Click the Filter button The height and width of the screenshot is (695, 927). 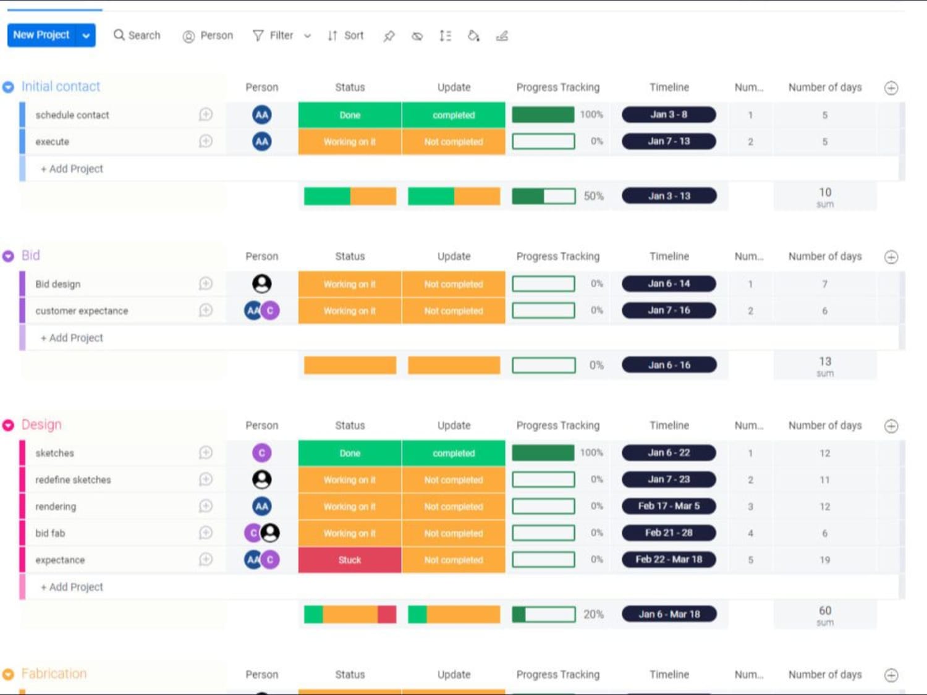[273, 36]
